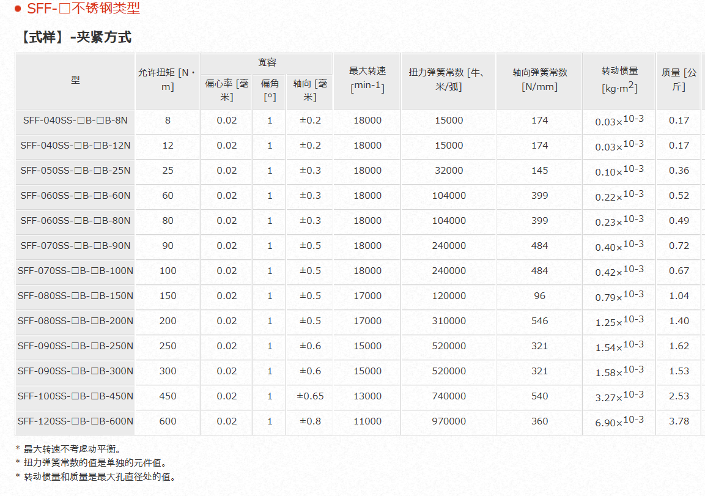This screenshot has height=496, width=705.
Task: Select model cell SFF-090SS-□B-□B-300N
Action: (x=75, y=371)
